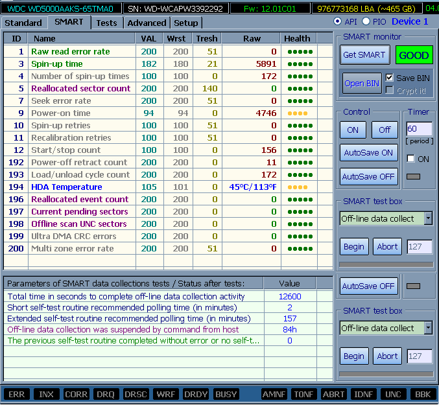Click the upper 127 value field
This screenshot has height=405, width=439.
click(420, 247)
